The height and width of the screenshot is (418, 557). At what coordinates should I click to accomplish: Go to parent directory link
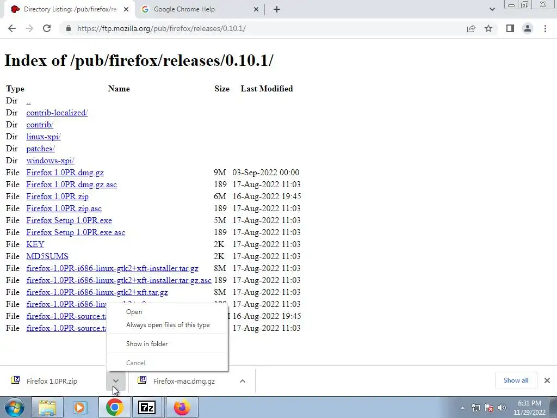point(28,101)
